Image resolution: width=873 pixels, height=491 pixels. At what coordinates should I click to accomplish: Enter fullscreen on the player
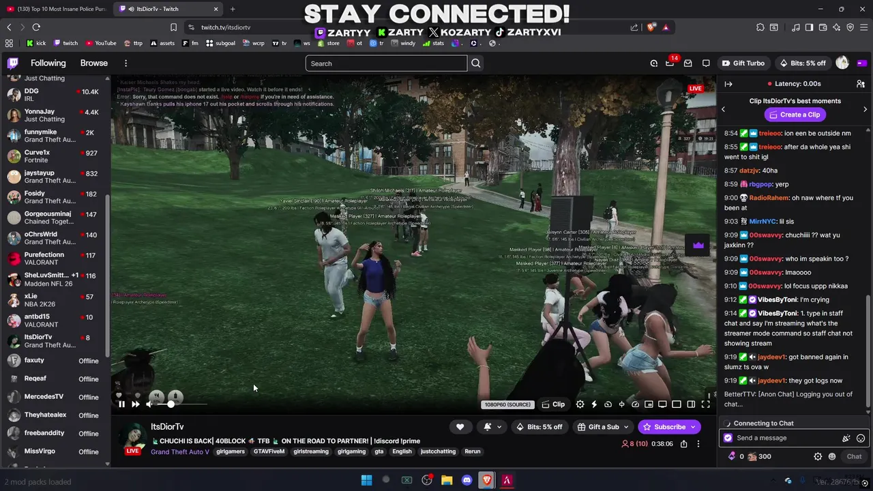click(706, 404)
